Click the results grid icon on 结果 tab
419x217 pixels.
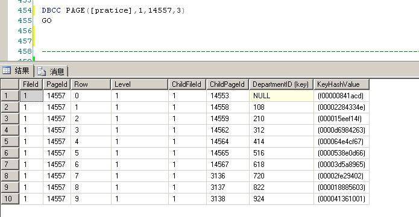(x=7, y=71)
